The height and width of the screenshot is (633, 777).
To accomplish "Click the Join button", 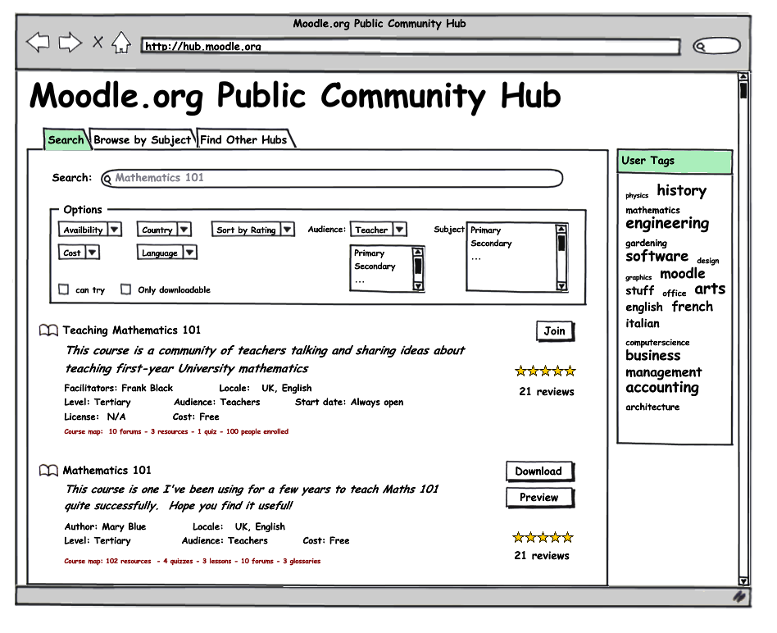I will tap(554, 331).
